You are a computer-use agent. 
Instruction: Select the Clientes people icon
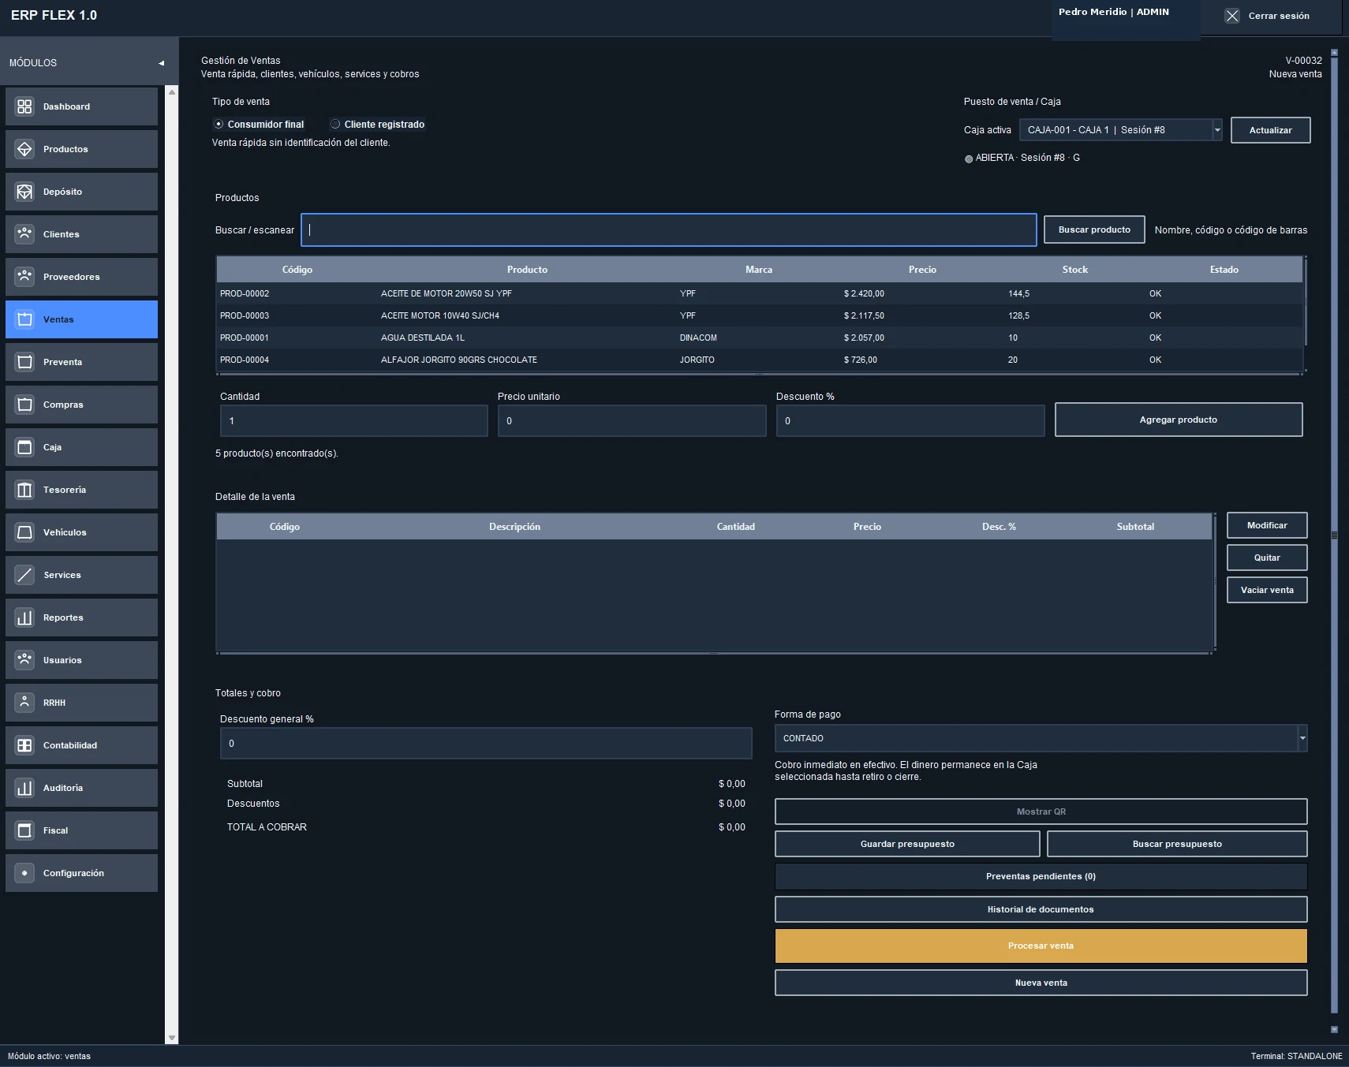pos(24,234)
